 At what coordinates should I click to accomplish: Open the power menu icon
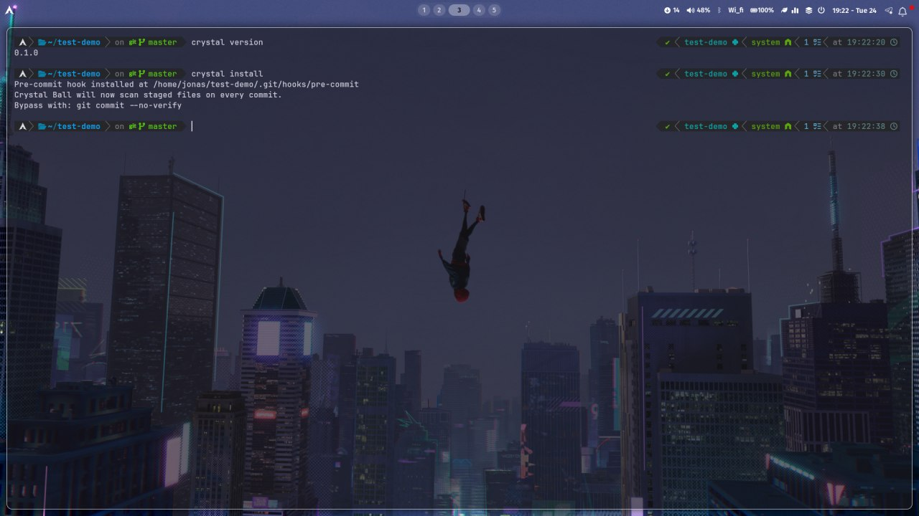tap(821, 10)
